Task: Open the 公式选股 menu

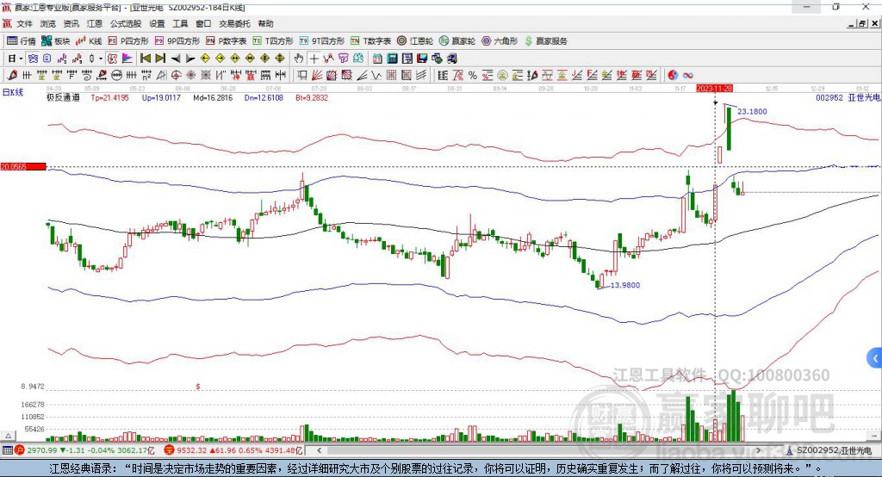Action: (x=126, y=23)
